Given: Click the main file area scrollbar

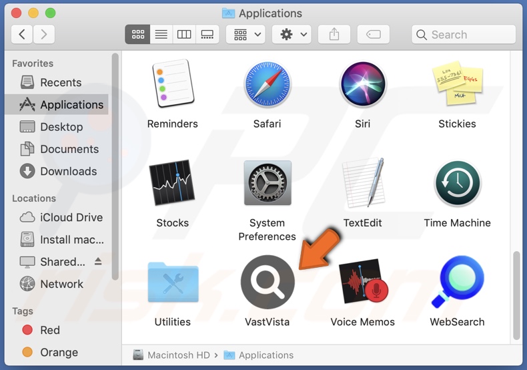Looking at the screenshot, I should [x=516, y=295].
